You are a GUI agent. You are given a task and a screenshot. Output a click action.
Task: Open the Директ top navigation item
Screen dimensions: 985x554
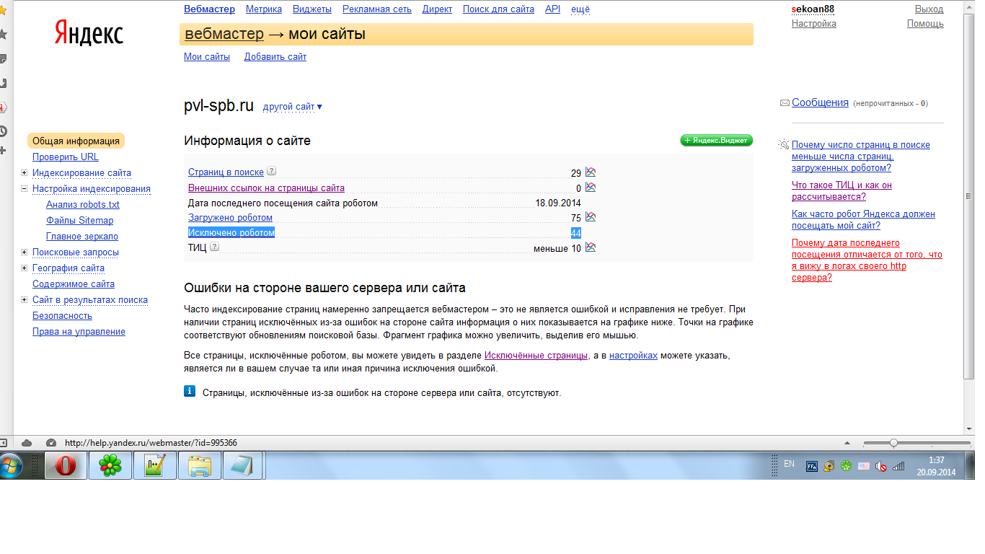437,9
